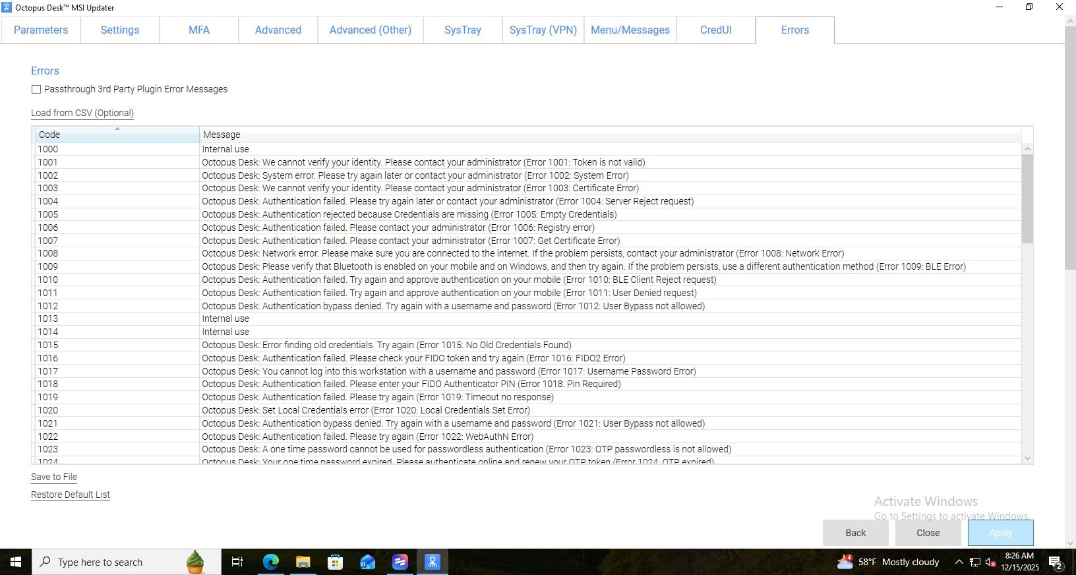Screen dimensions: 1076x575
Task: Open the clock showing 8:26 AM
Action: point(1019,562)
